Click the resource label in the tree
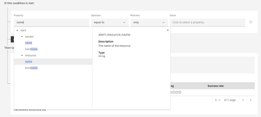This screenshot has width=261, height=117. (x=30, y=55)
